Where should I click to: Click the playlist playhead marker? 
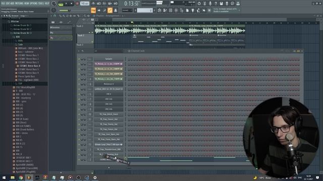[x=132, y=22]
